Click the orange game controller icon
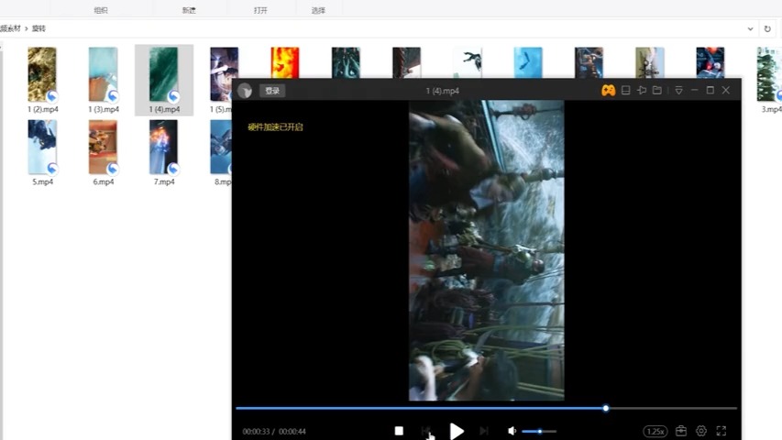 click(x=608, y=91)
